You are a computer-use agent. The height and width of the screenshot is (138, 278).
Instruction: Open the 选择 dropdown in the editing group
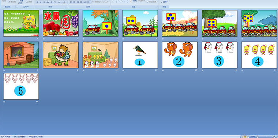(165, 2)
